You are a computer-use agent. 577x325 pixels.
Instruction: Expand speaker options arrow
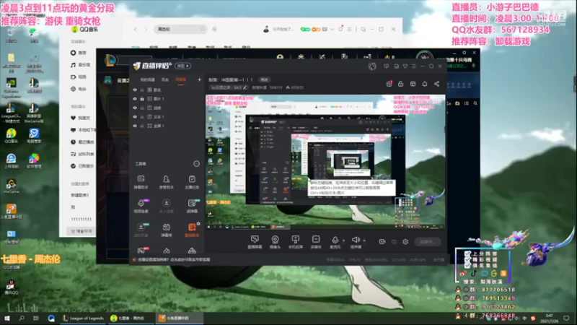pos(364,240)
